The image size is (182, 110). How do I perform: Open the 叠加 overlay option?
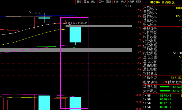tap(86, 2)
